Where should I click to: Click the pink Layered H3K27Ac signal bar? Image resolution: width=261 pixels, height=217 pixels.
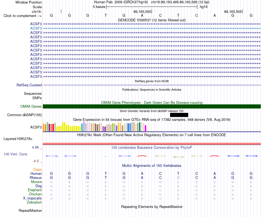coord(152,144)
